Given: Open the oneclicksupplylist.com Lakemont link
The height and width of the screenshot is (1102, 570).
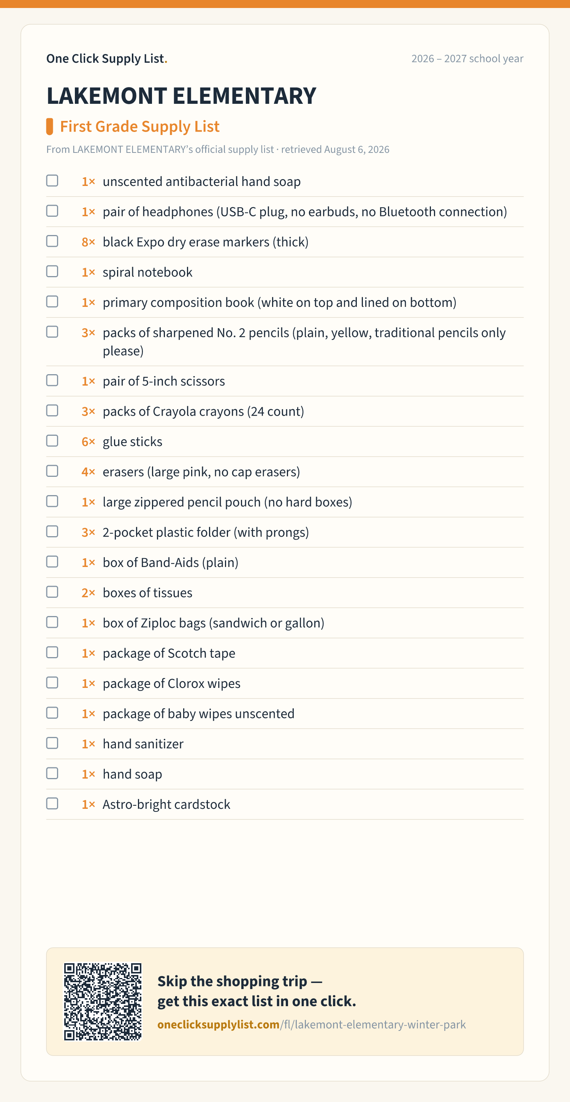Looking at the screenshot, I should click(312, 1024).
